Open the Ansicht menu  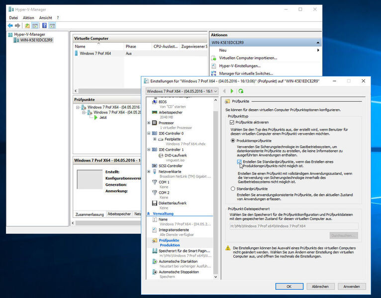click(45, 18)
